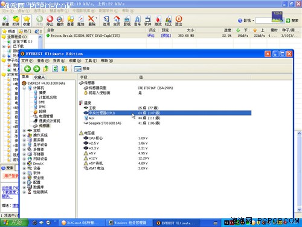Image resolution: width=302 pixels, height=227 pixels.
Task: Click the 字段 column header in EVEREST
Action: (107, 77)
